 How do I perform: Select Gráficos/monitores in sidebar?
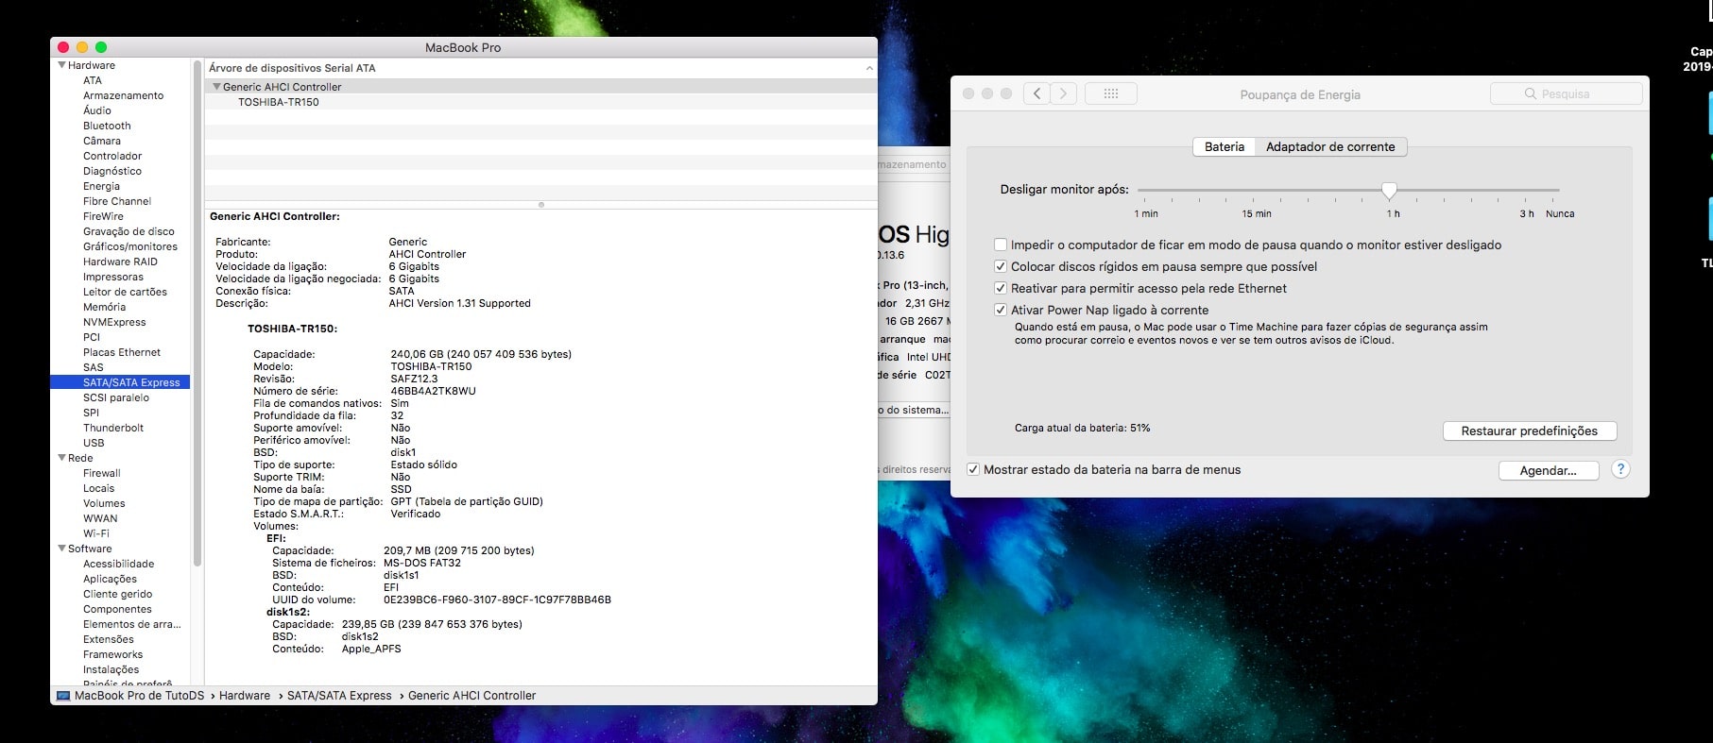130,246
